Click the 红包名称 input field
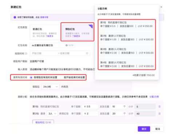Viewport: 182px width, 135px height. click(52, 45)
